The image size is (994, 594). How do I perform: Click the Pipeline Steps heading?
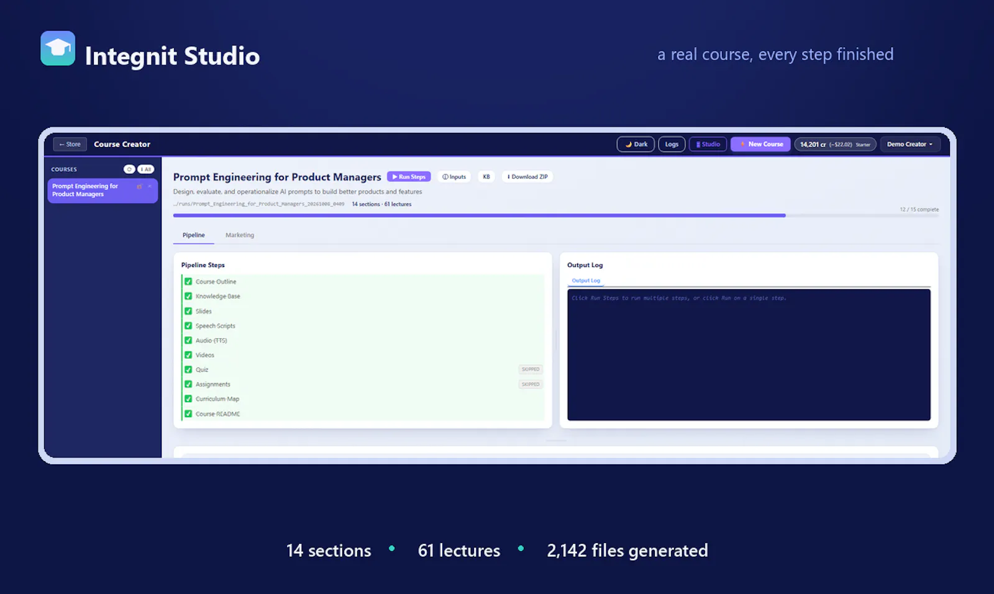[203, 265]
